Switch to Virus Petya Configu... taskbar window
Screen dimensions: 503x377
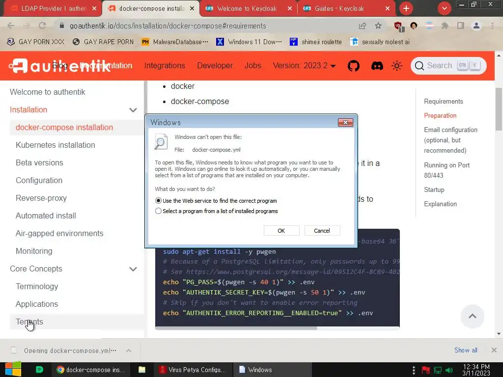193,370
